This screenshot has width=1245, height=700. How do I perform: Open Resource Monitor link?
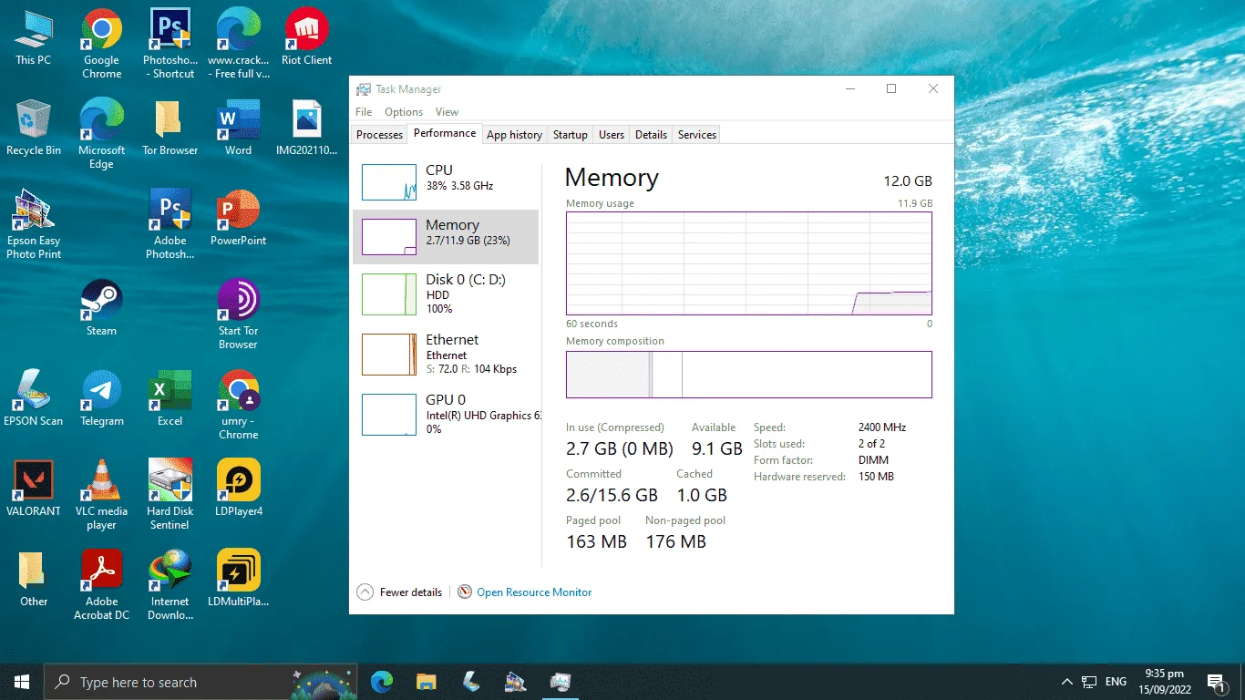tap(524, 592)
